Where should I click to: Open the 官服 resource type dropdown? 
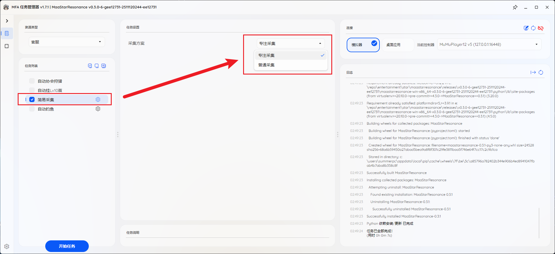pos(66,42)
